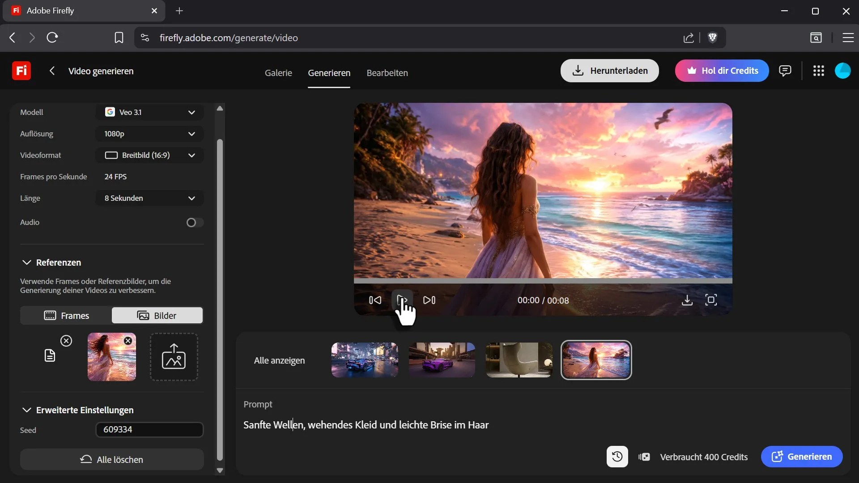Click the settings panel scrollbar
Image resolution: width=859 pixels, height=483 pixels.
coord(220,300)
